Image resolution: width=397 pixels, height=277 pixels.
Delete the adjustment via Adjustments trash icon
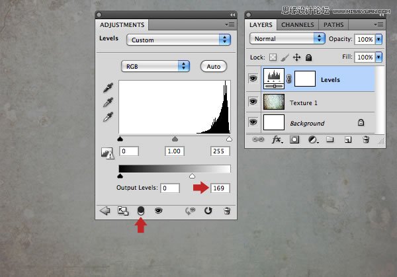[x=226, y=211]
